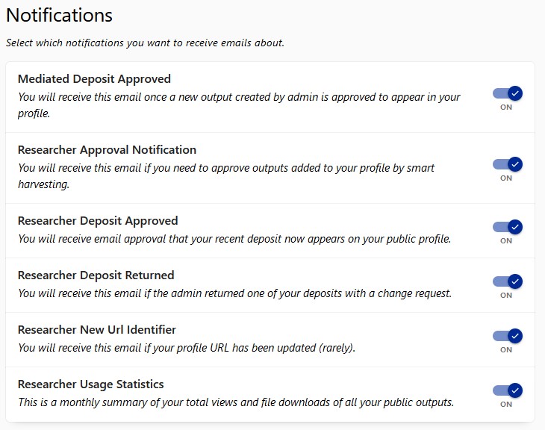
Task: Select the Researcher Deposit Approved heading
Action: (98, 220)
